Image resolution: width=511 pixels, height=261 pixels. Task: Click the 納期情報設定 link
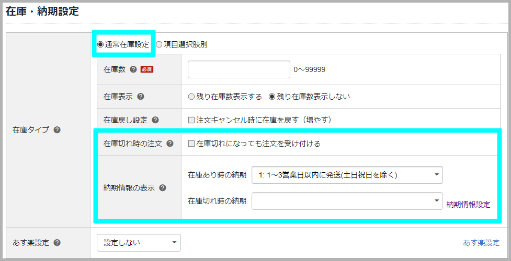coord(468,205)
